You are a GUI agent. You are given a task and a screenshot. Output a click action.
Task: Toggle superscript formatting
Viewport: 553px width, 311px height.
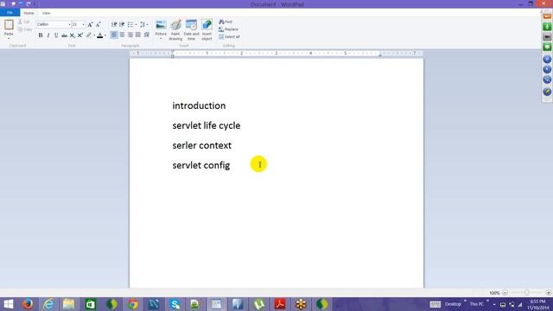coord(80,35)
